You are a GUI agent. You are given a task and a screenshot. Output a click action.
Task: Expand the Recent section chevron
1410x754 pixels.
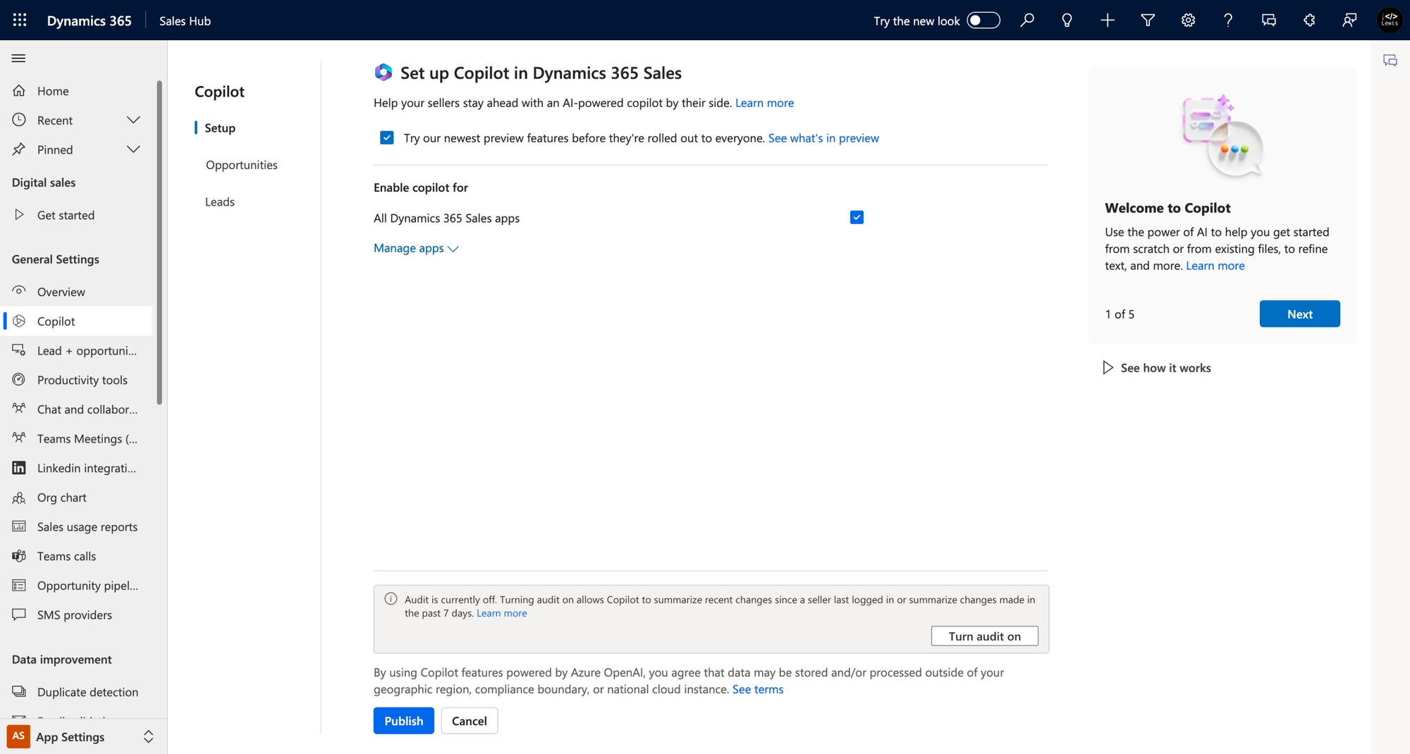(133, 120)
